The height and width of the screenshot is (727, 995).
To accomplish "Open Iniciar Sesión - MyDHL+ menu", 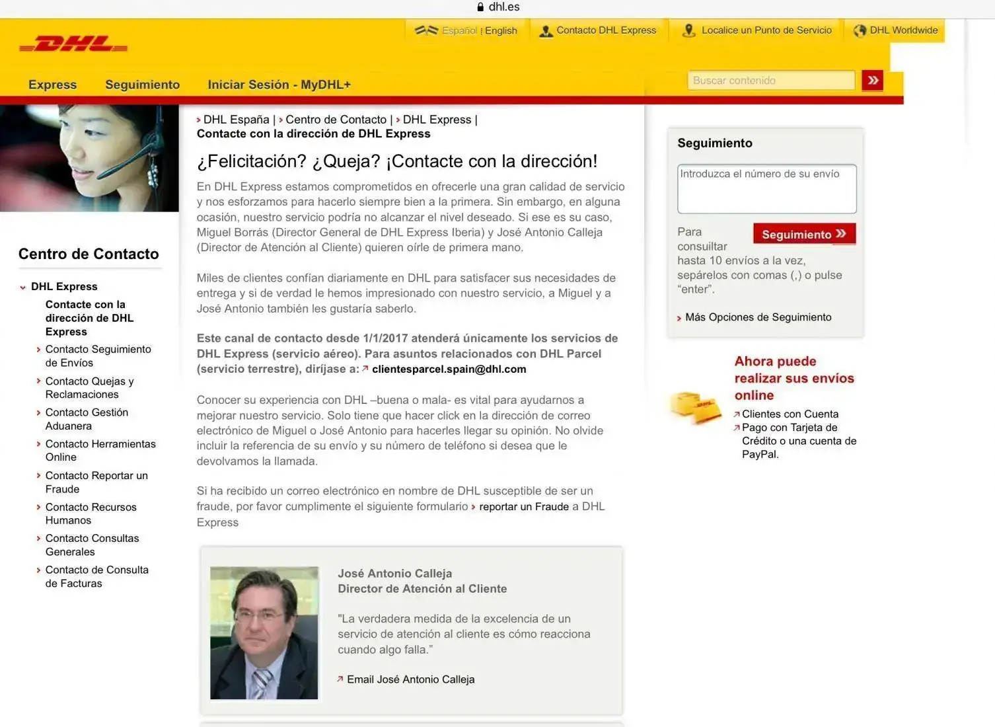I will [279, 85].
